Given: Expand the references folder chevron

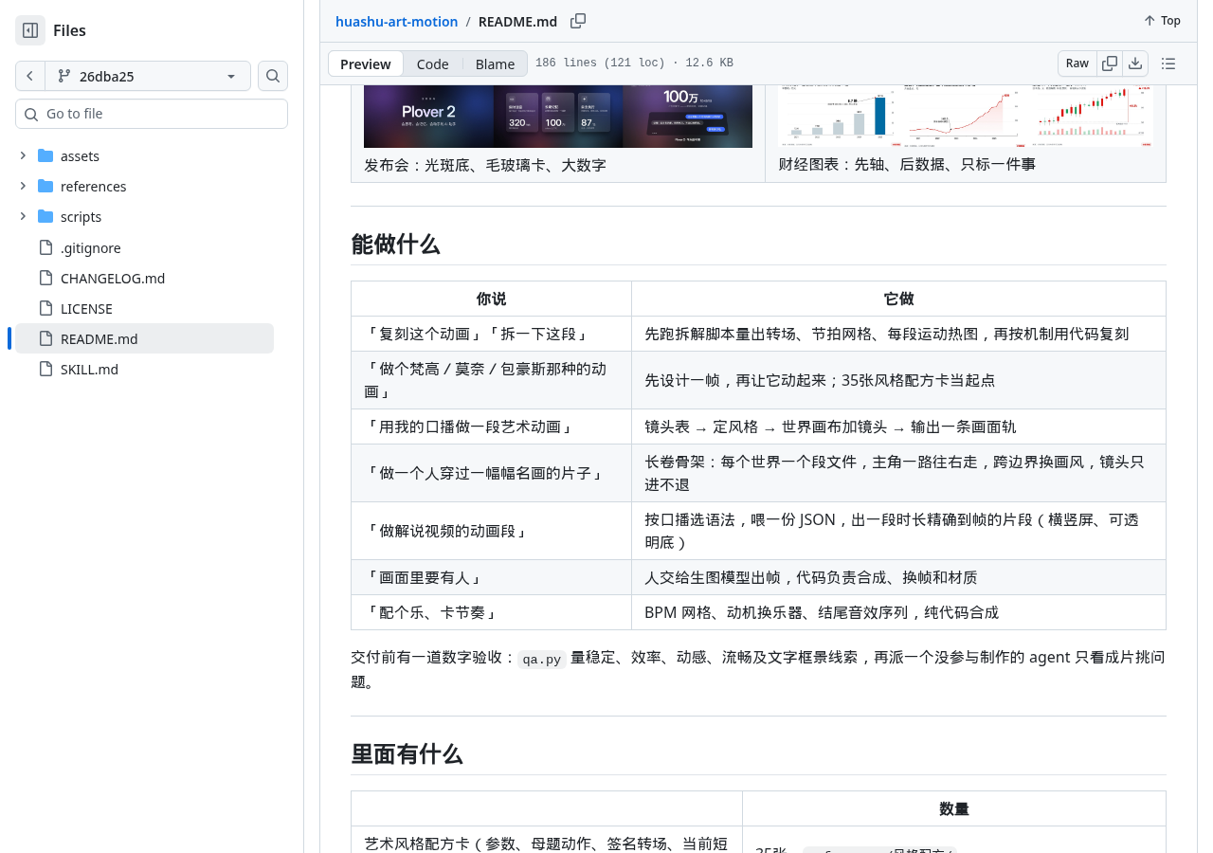Looking at the screenshot, I should pyautogui.click(x=23, y=186).
